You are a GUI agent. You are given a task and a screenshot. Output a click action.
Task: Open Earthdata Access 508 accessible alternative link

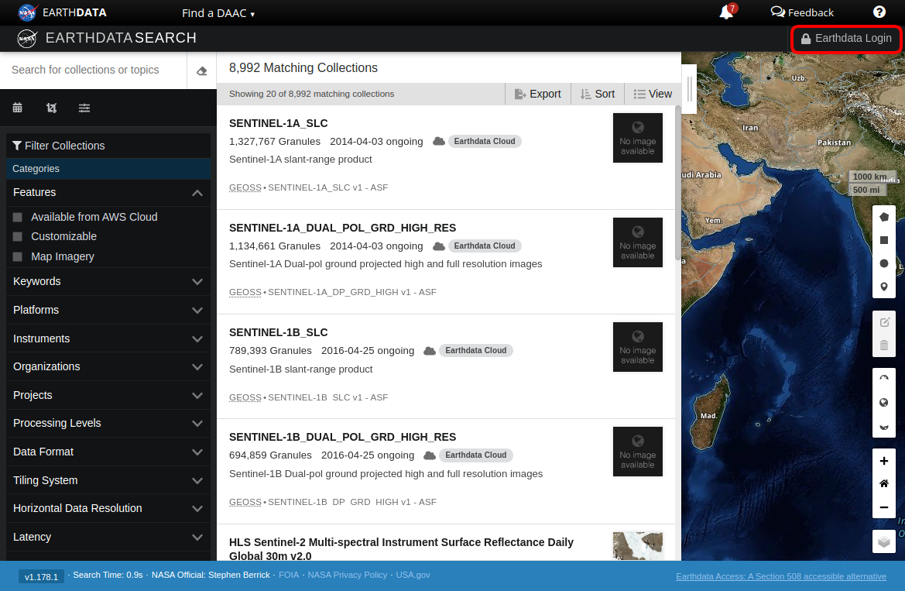781,576
